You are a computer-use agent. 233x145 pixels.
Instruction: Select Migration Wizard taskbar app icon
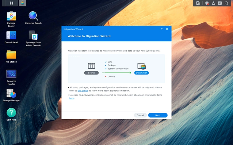point(22,3)
